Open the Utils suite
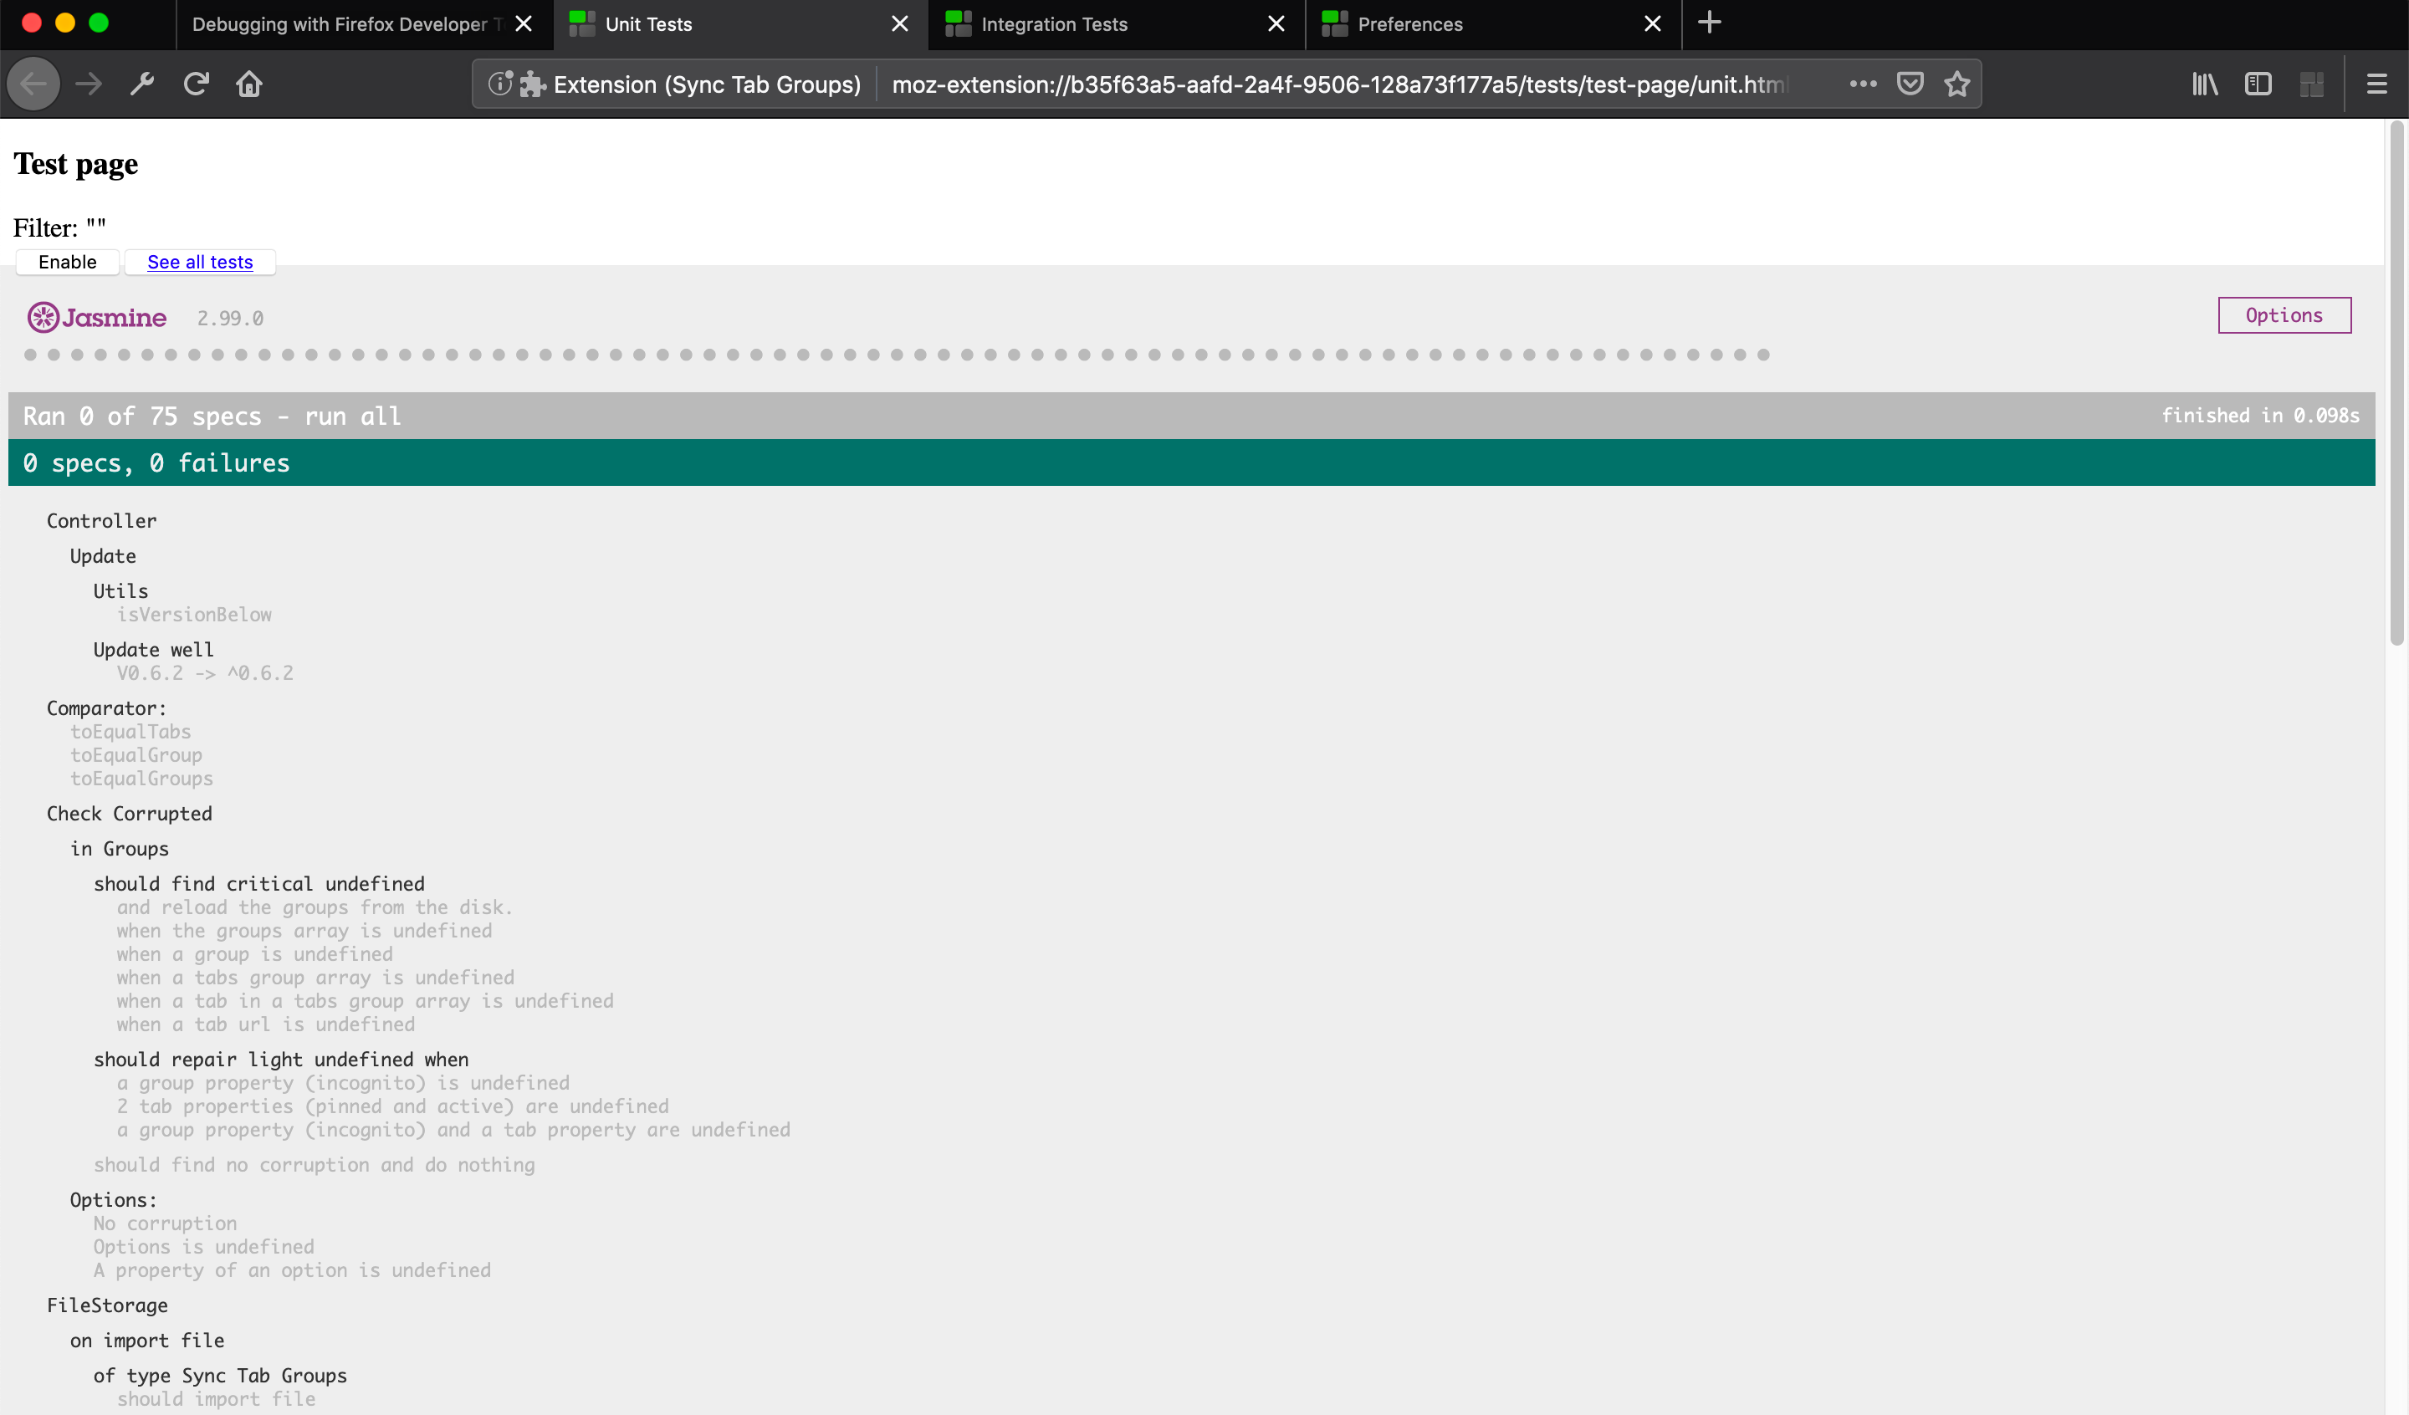 120,592
